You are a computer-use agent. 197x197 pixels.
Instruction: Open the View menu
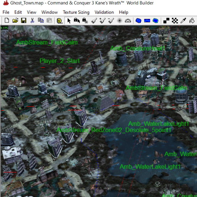tap(32, 12)
